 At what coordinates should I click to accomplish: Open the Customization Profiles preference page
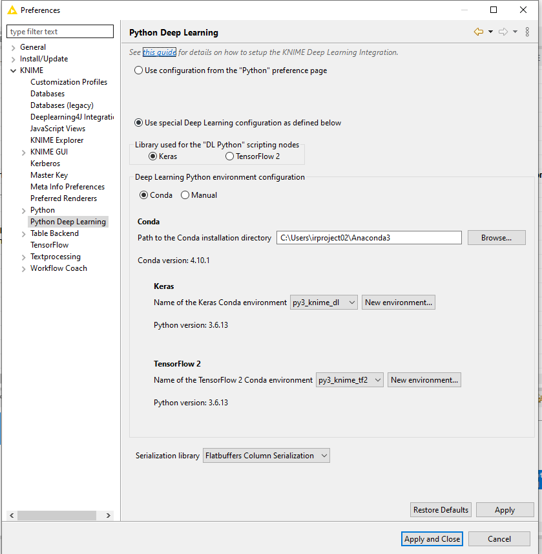(x=68, y=82)
